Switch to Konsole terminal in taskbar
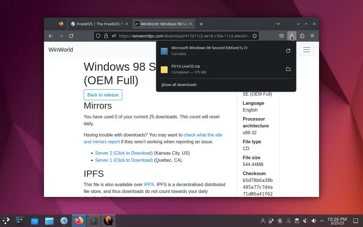This screenshot has width=363, height=227. [94, 220]
